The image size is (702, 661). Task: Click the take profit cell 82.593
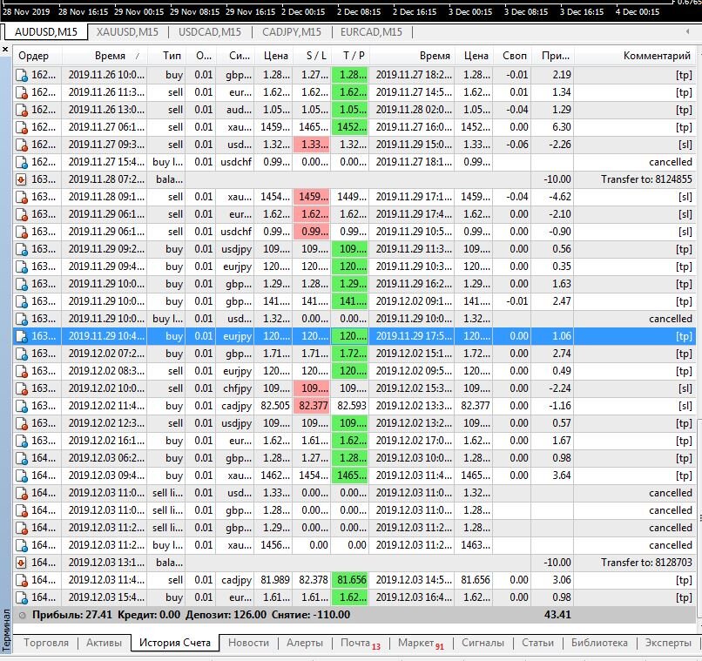pos(352,406)
